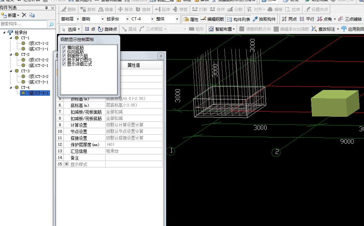Click the 应用到同名 apply button
Image resolution: width=364 pixels, height=226 pixels.
[352, 29]
